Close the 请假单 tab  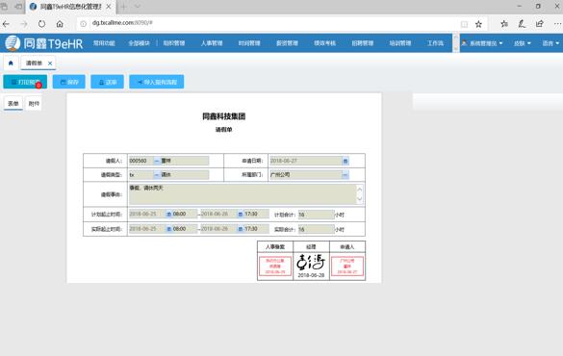(50, 64)
